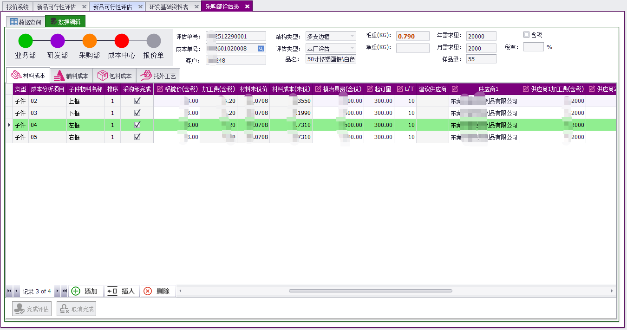627x330 pixels.
Task: Click the 税率 input field
Action: pos(533,47)
